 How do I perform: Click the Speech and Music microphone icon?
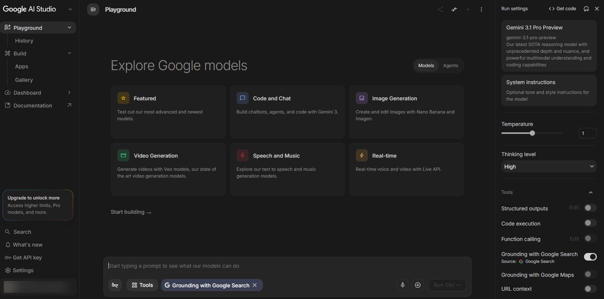[x=243, y=155]
